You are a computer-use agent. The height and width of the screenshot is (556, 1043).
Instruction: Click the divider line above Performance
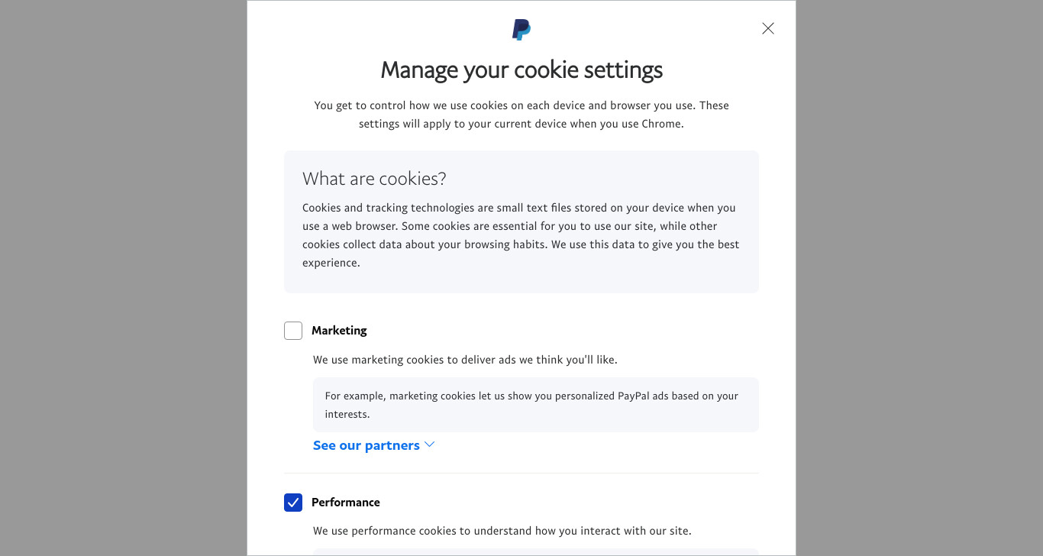[x=521, y=474]
